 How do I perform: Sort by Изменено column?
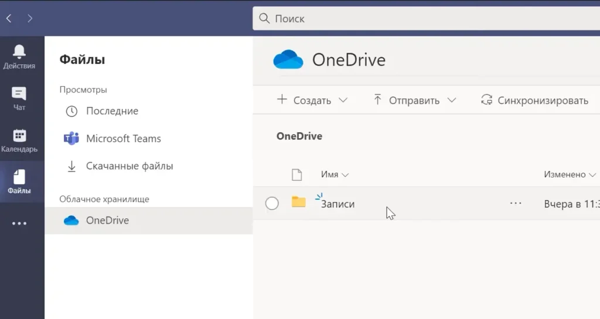point(570,174)
